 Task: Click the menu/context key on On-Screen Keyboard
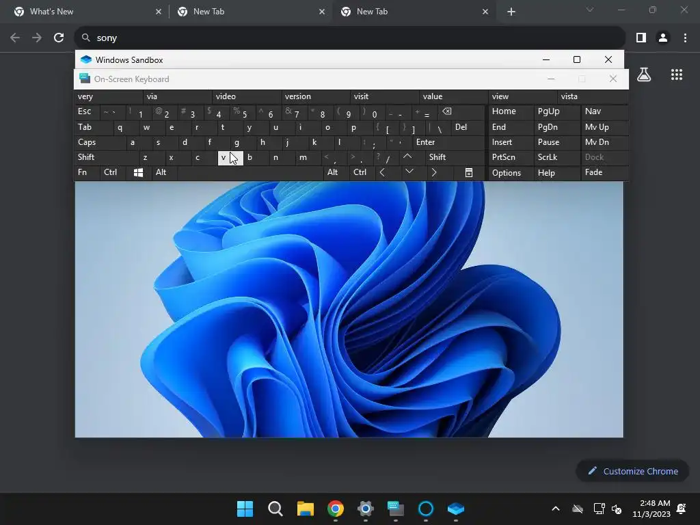tap(469, 173)
